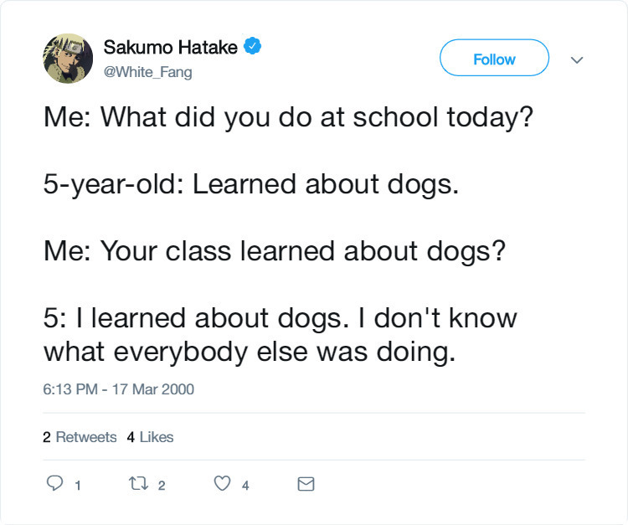
Task: Click the reply count number 1
Action: coord(77,485)
